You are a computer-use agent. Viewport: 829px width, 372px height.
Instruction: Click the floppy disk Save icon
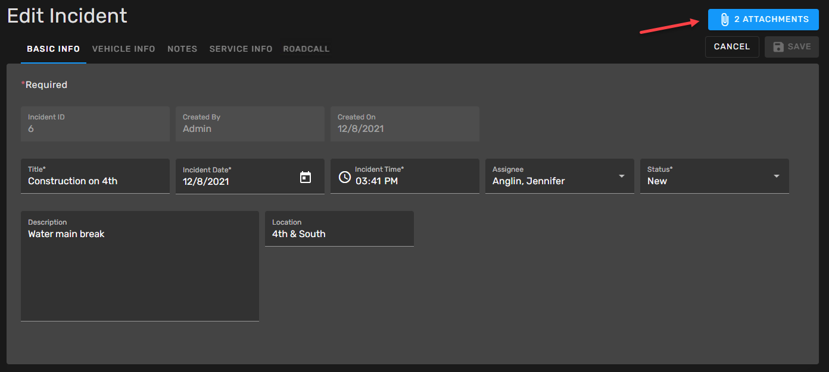(x=778, y=47)
